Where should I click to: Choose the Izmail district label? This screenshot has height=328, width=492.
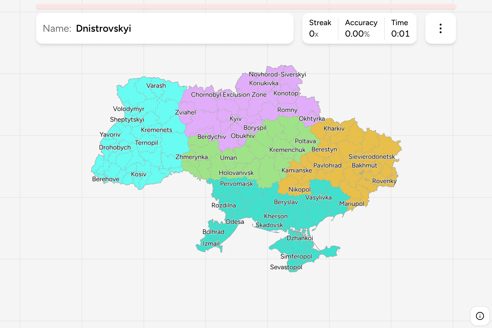[x=211, y=244]
